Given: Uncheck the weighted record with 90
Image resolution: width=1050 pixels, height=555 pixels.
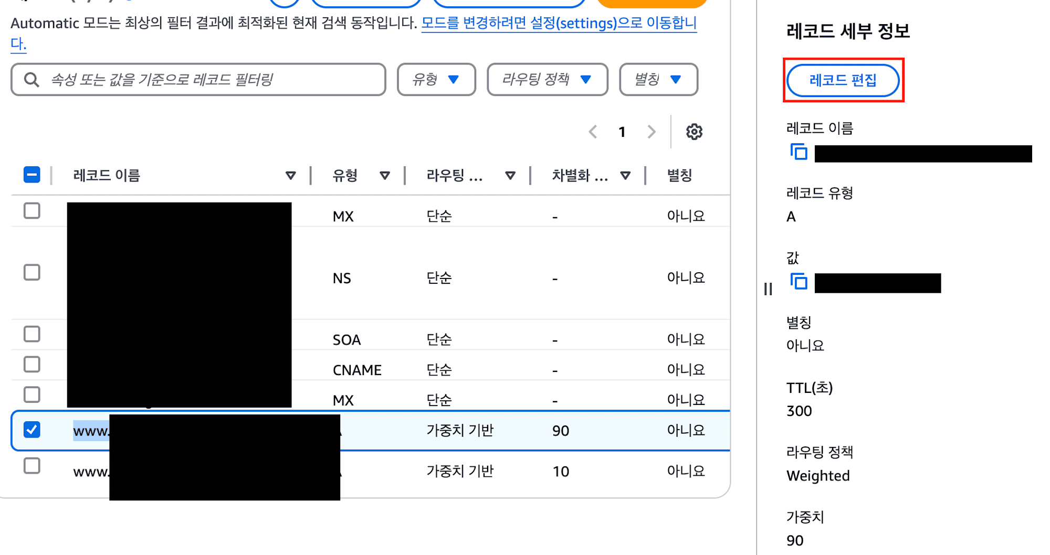Looking at the screenshot, I should click(32, 430).
